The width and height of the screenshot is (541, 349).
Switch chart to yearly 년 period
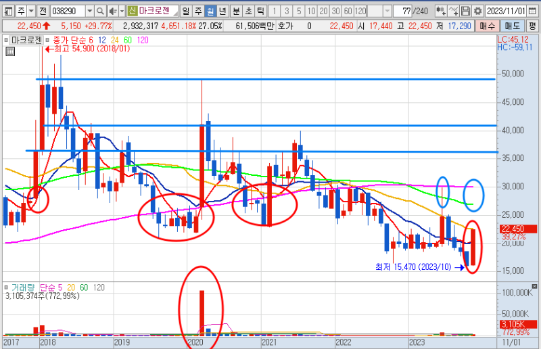tap(222, 11)
